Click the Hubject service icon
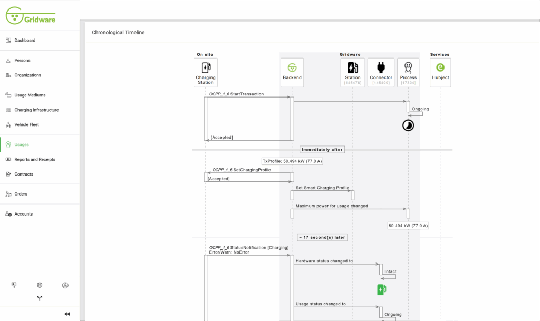Image resolution: width=540 pixels, height=321 pixels. (440, 67)
